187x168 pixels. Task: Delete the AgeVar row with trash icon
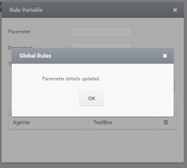pyautogui.click(x=166, y=122)
